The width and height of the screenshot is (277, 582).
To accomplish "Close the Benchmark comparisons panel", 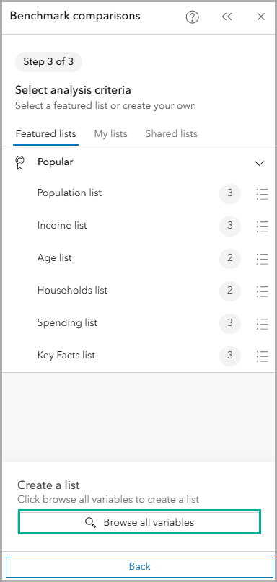I will (261, 17).
